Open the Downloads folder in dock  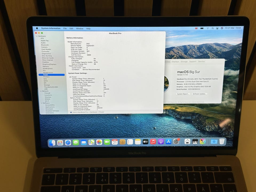pos(214,142)
